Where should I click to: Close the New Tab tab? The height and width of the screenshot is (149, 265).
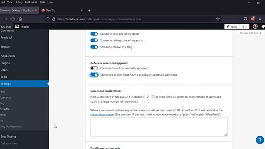(82, 10)
